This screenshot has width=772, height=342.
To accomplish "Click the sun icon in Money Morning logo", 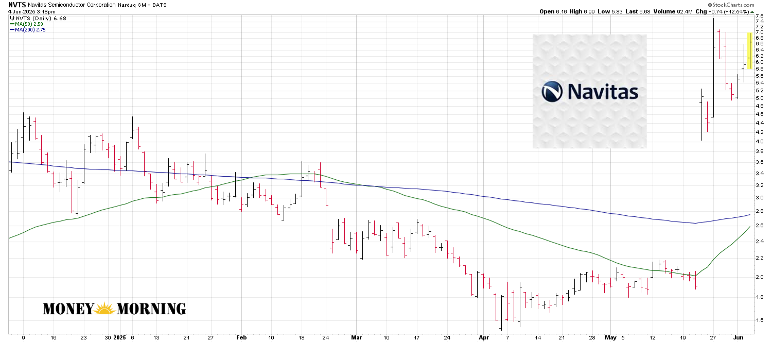I will click(x=105, y=309).
